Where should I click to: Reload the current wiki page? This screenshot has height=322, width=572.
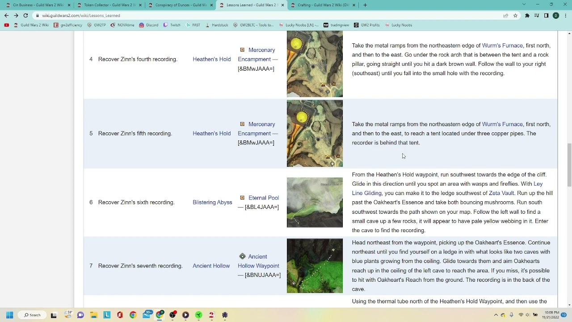(25, 16)
